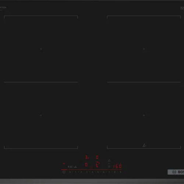Select the lower-left zone display showing 0

[86, 165]
